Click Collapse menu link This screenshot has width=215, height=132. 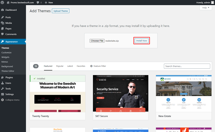pos(12,100)
